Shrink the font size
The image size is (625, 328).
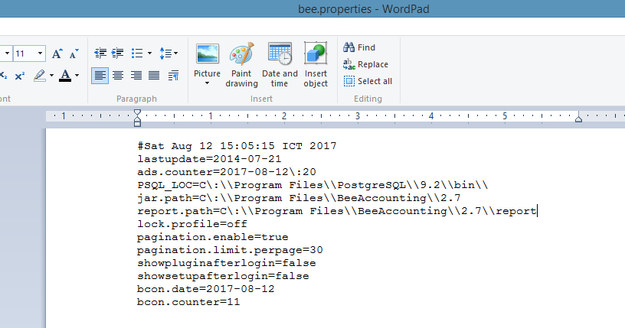74,54
